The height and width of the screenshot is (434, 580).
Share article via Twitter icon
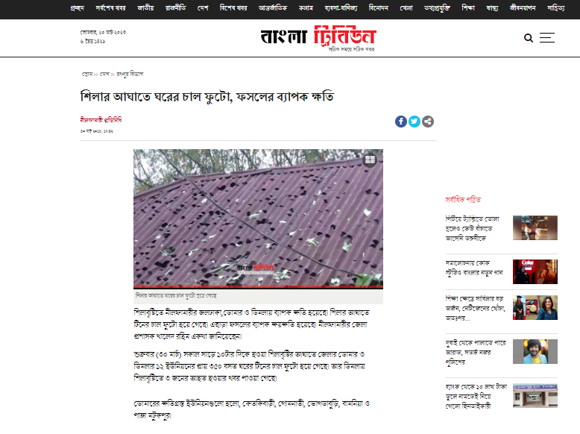pyautogui.click(x=414, y=122)
